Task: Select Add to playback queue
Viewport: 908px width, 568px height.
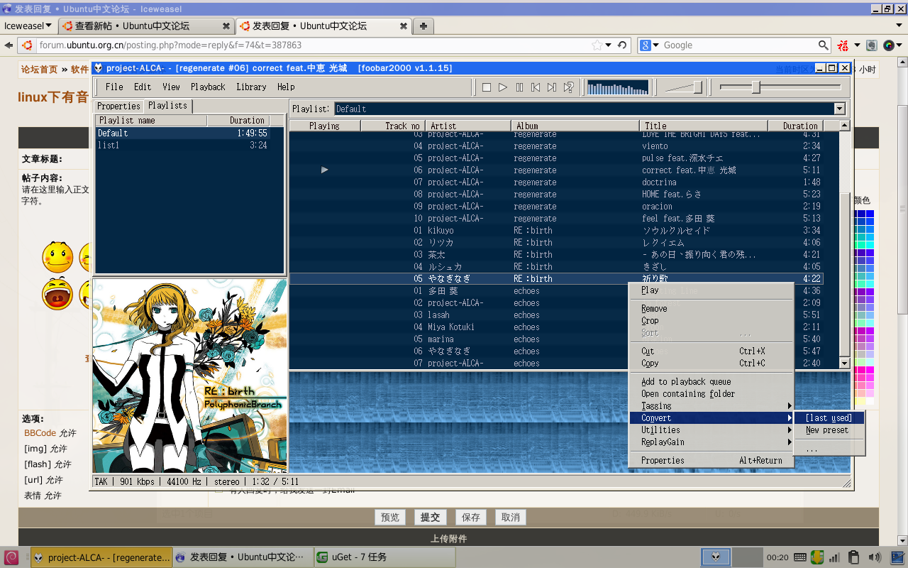Action: [x=712, y=382]
